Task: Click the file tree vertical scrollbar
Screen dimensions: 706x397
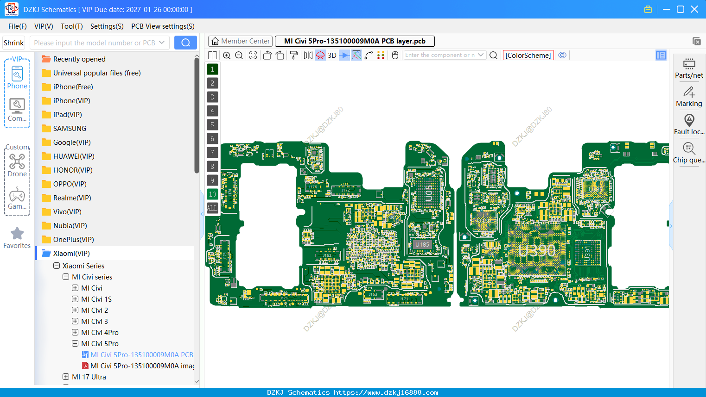Action: coord(197,116)
